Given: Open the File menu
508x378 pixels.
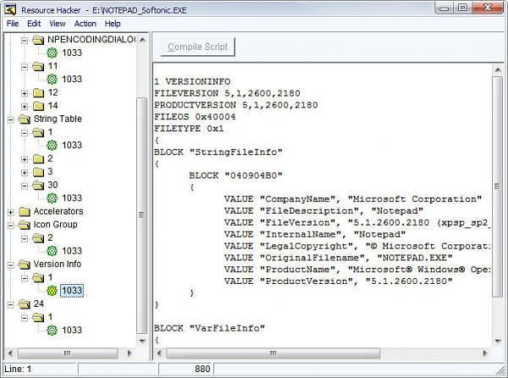Looking at the screenshot, I should pyautogui.click(x=13, y=24).
